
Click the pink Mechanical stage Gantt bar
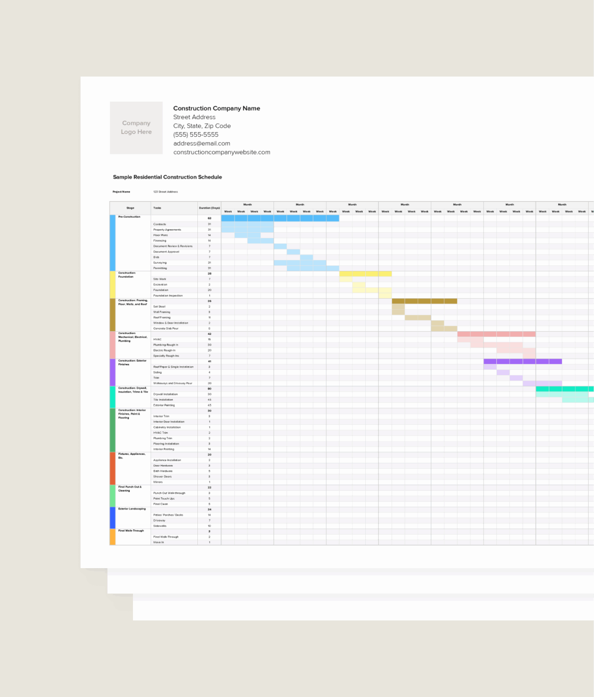tap(496, 334)
